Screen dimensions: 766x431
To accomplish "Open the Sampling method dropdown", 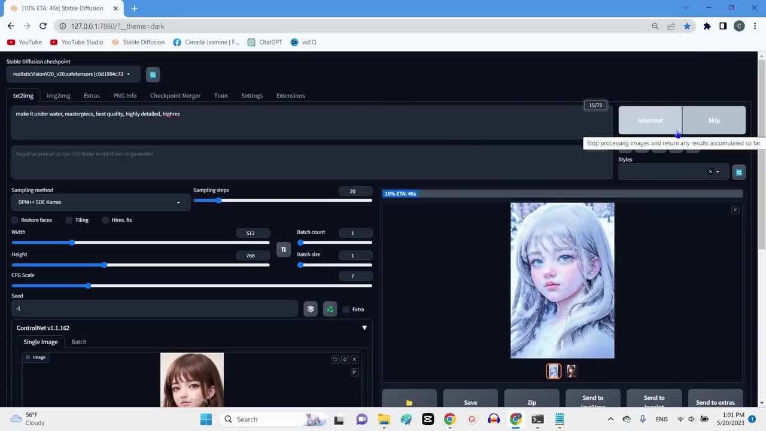I will point(100,202).
